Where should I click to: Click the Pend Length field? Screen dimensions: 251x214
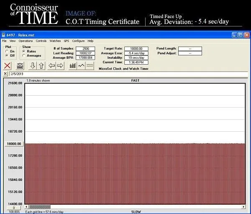(190, 49)
